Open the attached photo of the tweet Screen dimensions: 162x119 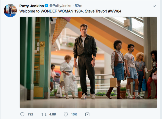click(88, 62)
